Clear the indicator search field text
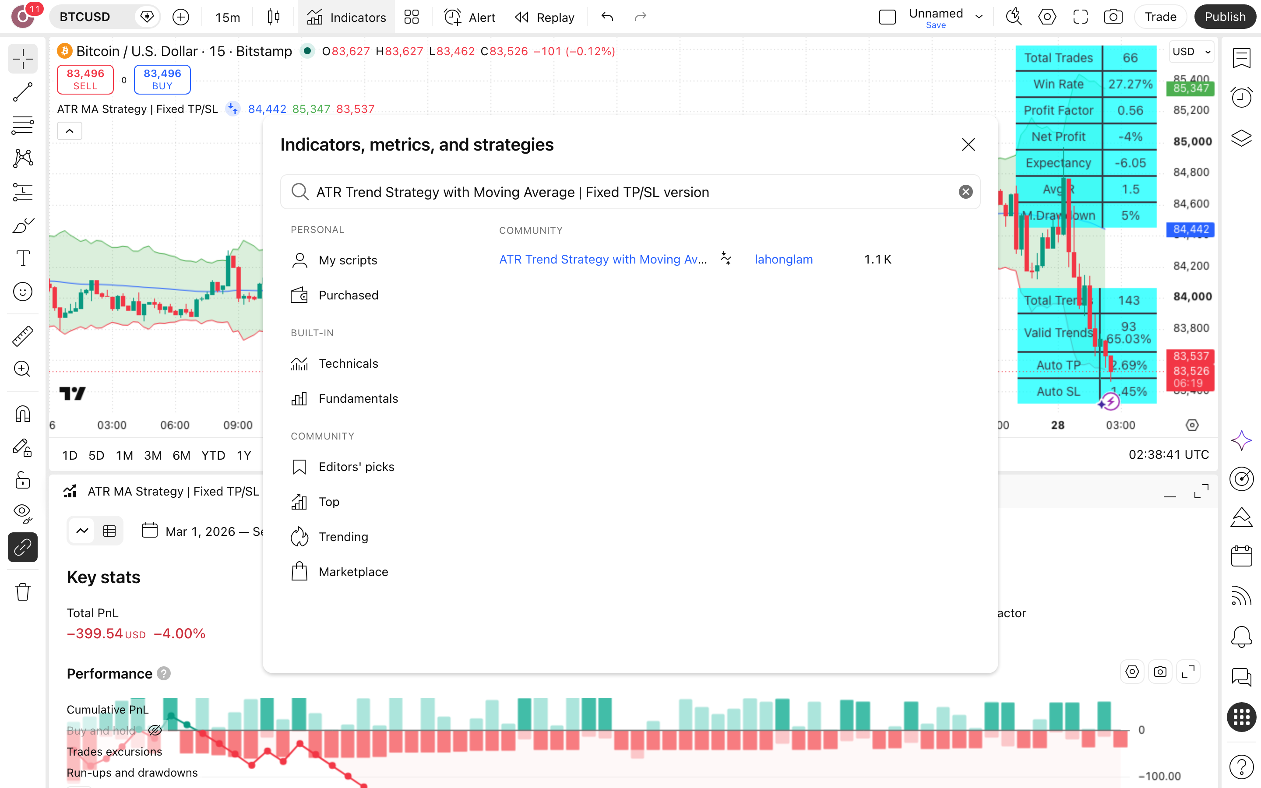Image resolution: width=1261 pixels, height=788 pixels. pyautogui.click(x=965, y=192)
